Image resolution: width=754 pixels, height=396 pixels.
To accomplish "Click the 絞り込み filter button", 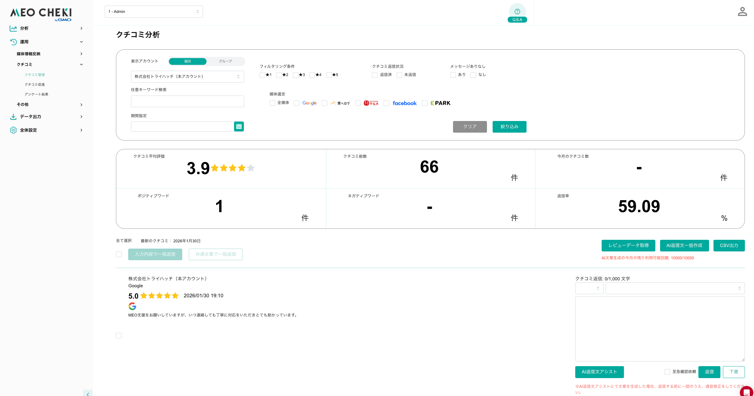I will (x=509, y=127).
